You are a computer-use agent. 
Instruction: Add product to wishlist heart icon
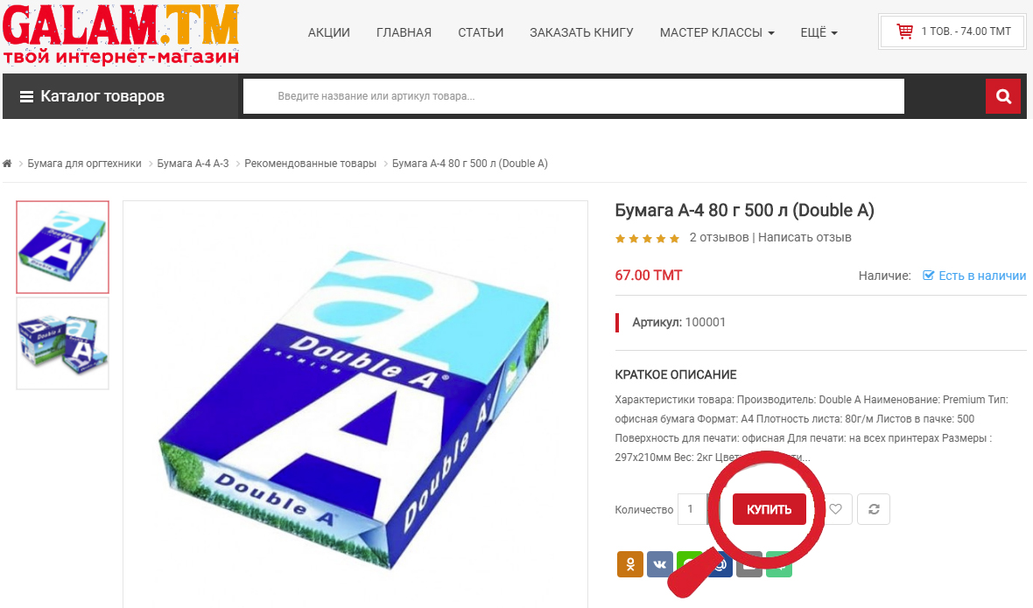[836, 509]
